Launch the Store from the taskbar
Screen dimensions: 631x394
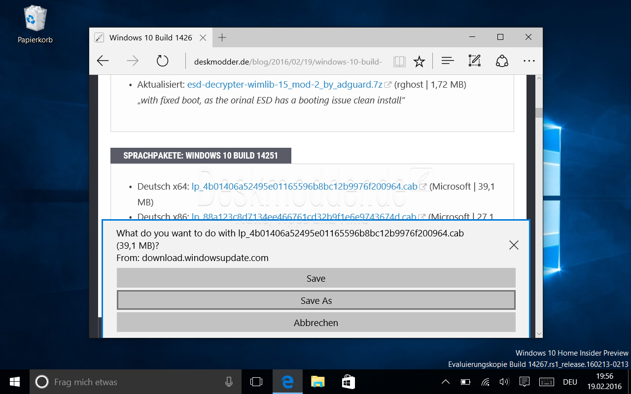pos(349,382)
